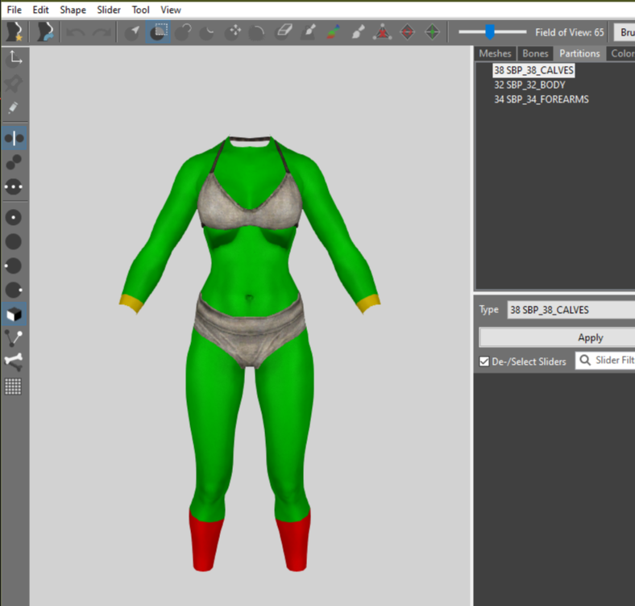Select the 38 SBP_38_CALVES partition row
Screen dimensions: 635x606
(533, 70)
